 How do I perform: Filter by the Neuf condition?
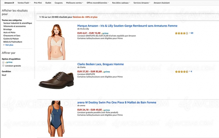[4, 75]
